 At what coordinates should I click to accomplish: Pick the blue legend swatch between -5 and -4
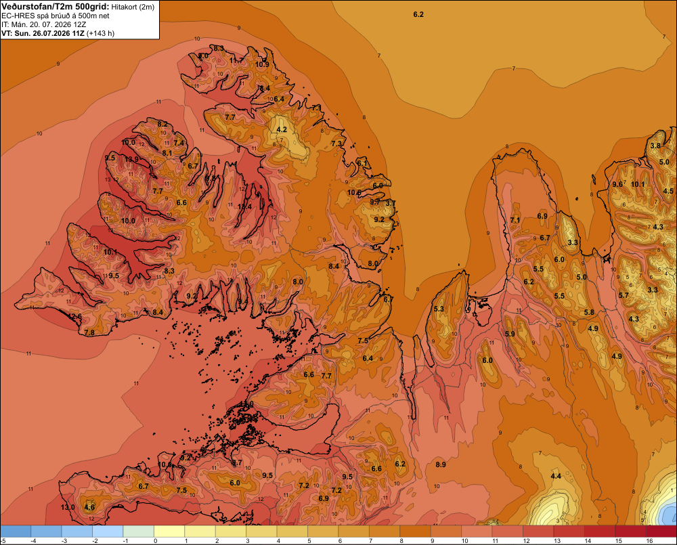16,531
